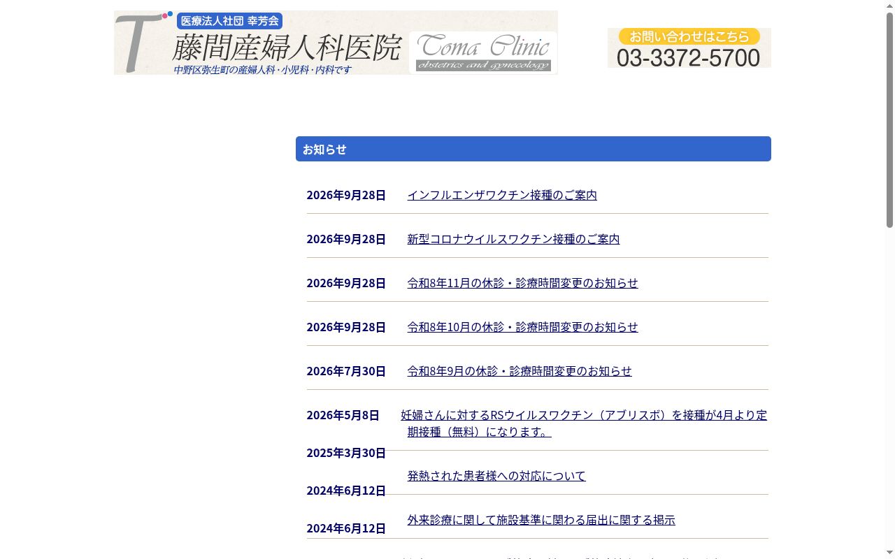Open インフルエンザワクチン接種のご案内 link

[502, 195]
